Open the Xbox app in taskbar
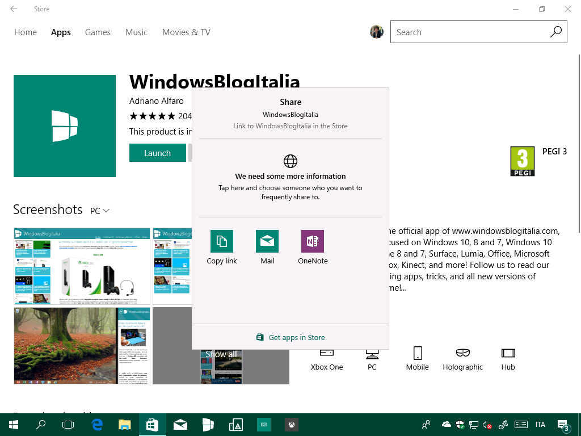This screenshot has width=581, height=436. point(292,425)
